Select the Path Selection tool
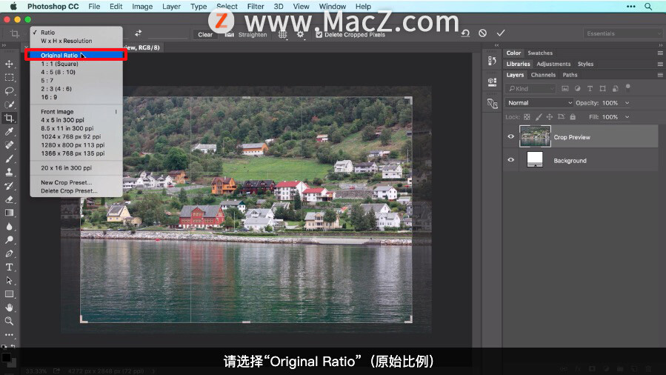The height and width of the screenshot is (375, 666). pyautogui.click(x=9, y=280)
